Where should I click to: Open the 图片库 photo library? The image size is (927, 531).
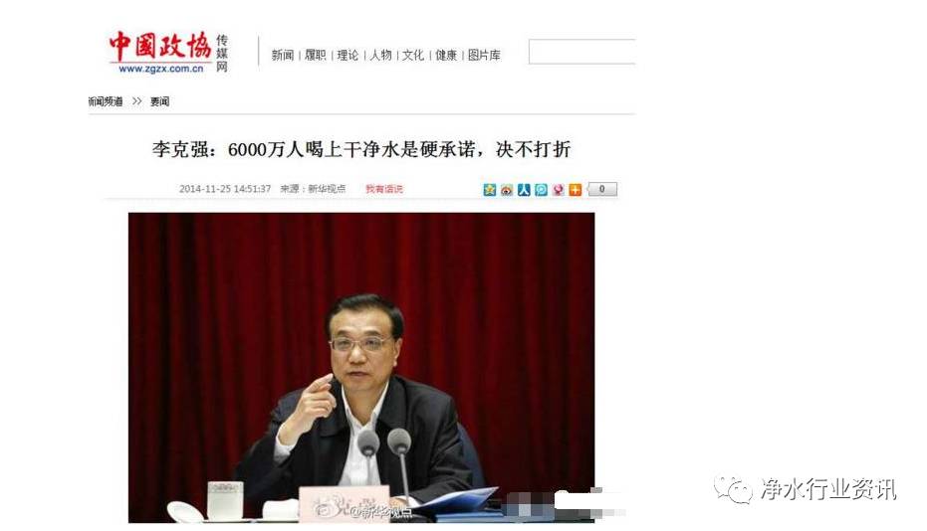(x=484, y=55)
